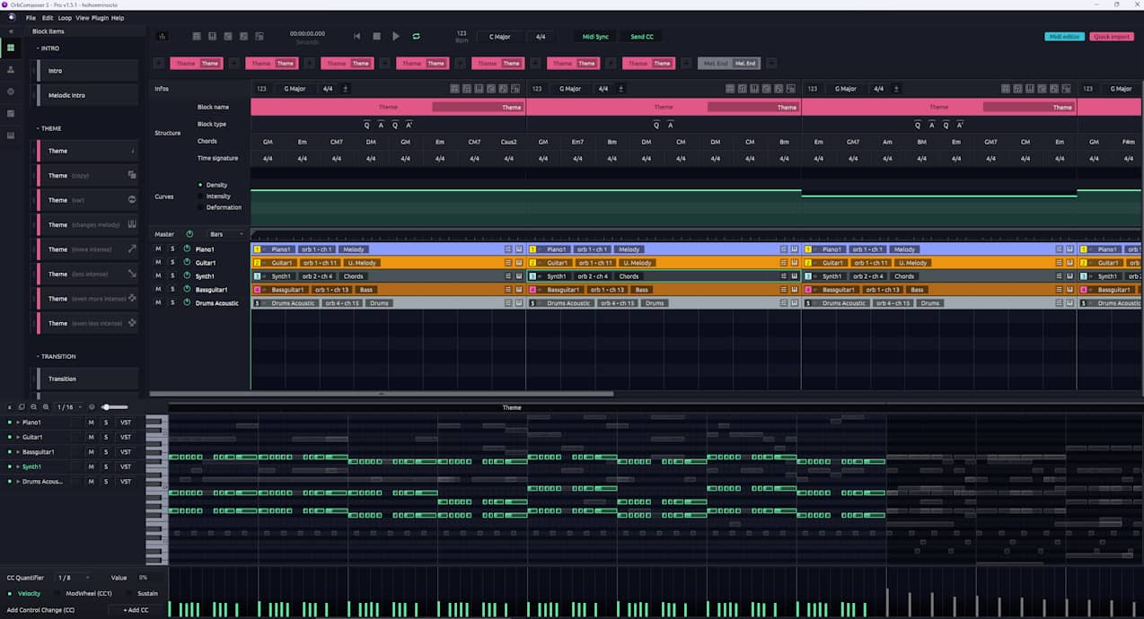The image size is (1144, 619).
Task: Open the Bars display dropdown next to Master
Action: pyautogui.click(x=221, y=234)
